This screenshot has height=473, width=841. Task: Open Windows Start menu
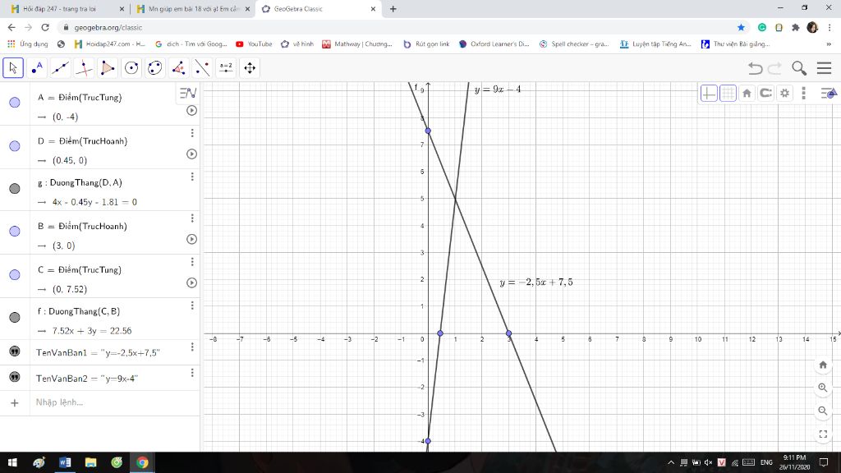tap(12, 462)
